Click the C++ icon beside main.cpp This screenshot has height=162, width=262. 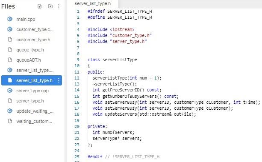10,19
